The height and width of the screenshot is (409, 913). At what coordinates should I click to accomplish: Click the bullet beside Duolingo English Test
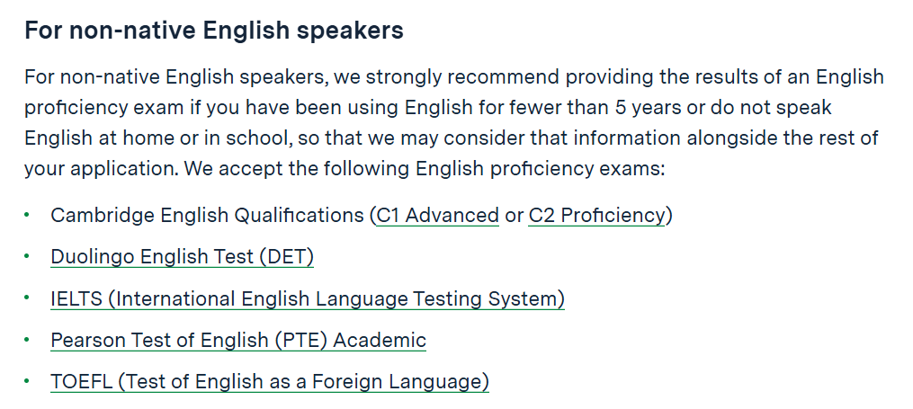pos(27,256)
